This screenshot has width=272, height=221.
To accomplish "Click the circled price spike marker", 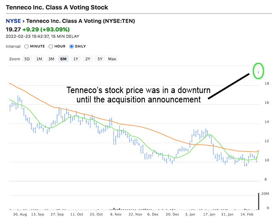I will pos(258,71).
